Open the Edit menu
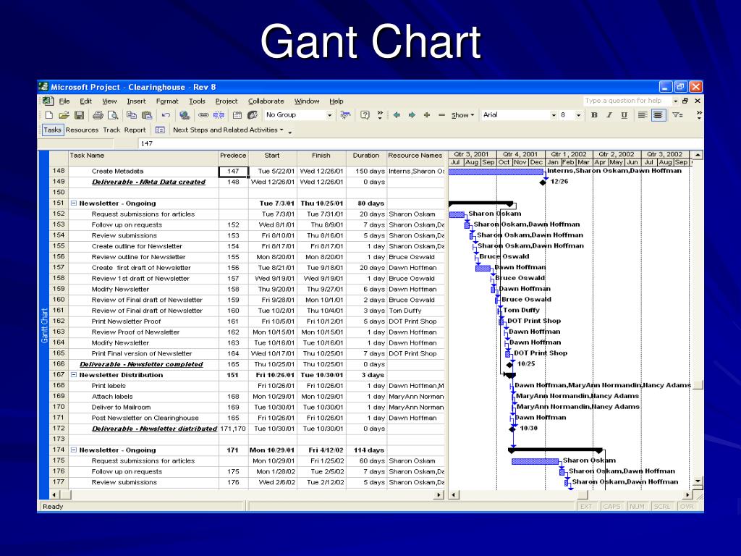741x556 pixels. (85, 101)
